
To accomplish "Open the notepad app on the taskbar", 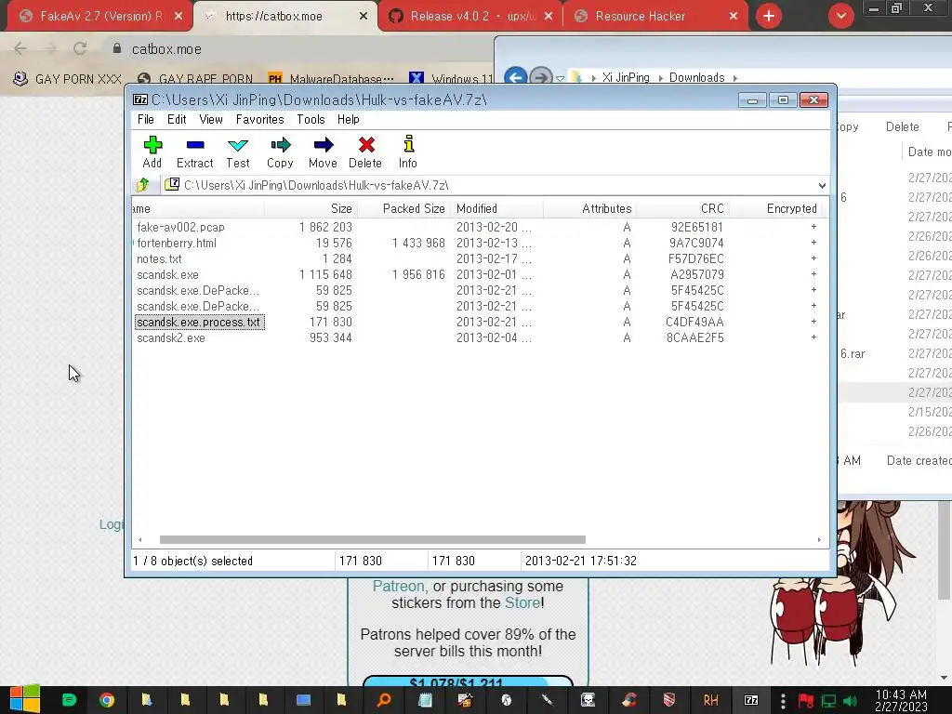I will (x=425, y=700).
